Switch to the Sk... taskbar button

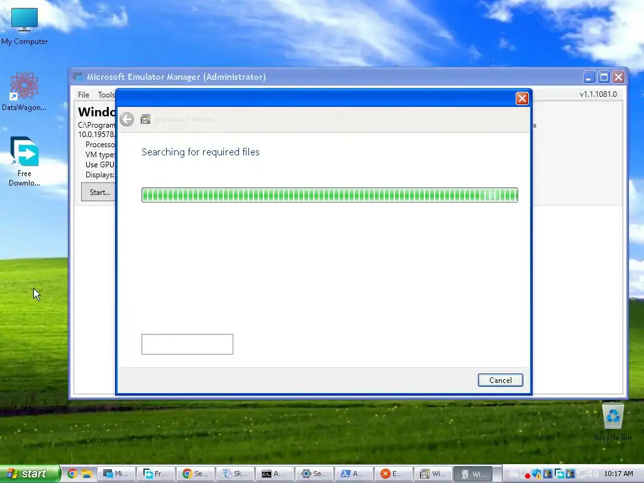click(235, 474)
